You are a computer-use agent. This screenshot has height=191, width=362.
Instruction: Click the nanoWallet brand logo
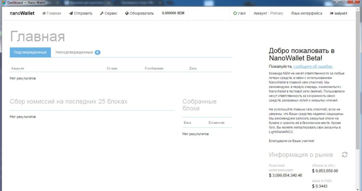(22, 13)
